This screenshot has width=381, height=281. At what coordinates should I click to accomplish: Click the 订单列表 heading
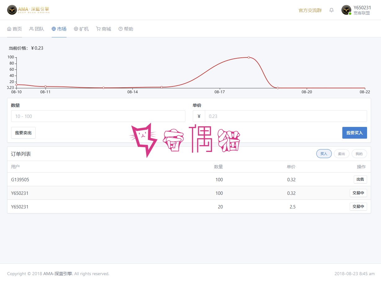pyautogui.click(x=21, y=154)
